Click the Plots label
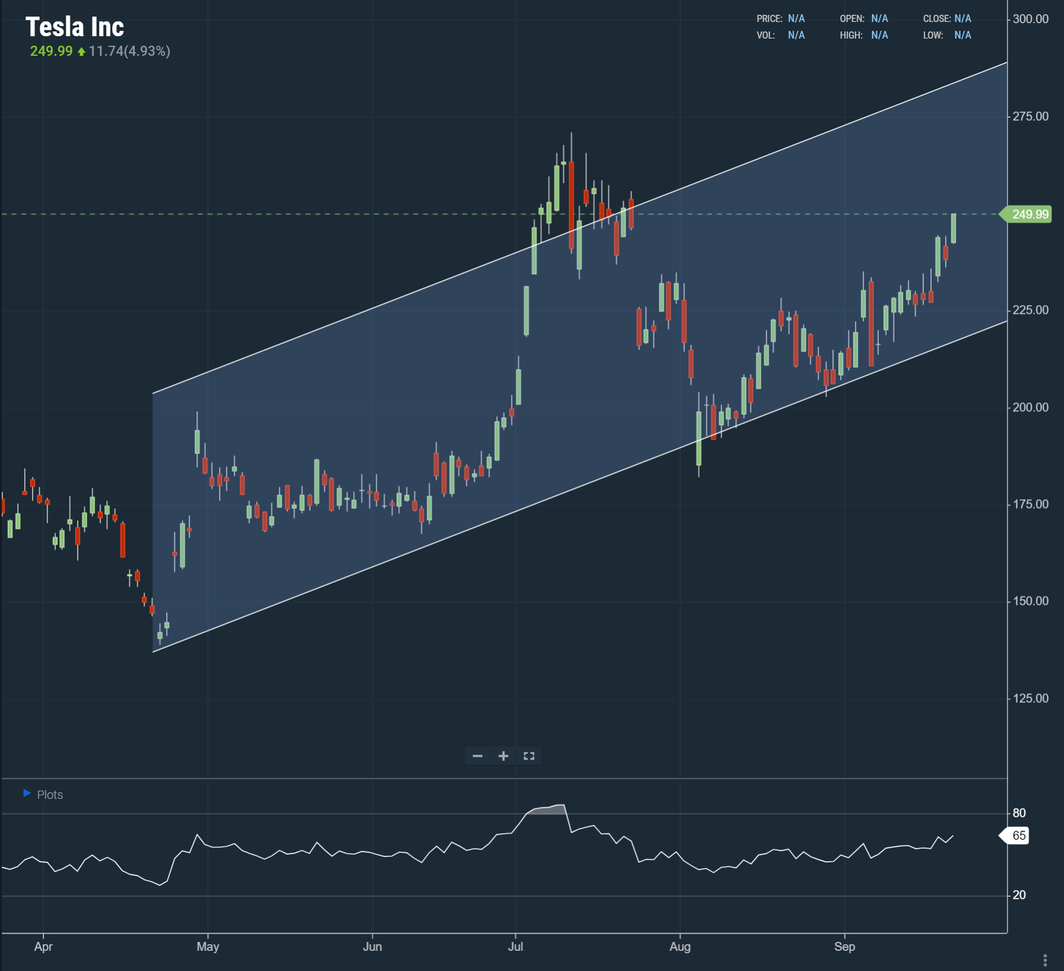1064x971 pixels. point(50,795)
